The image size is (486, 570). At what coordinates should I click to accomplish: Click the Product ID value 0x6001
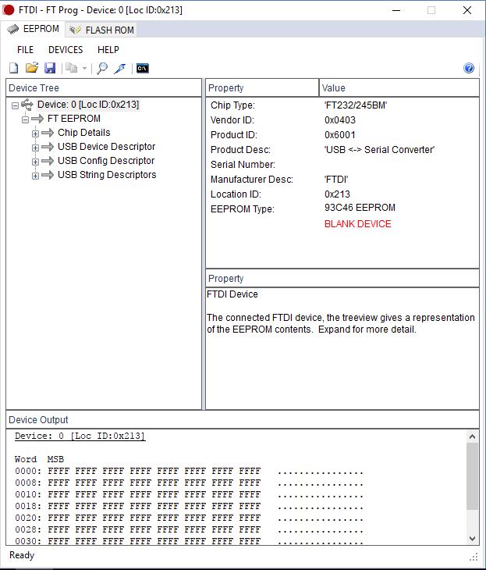340,135
